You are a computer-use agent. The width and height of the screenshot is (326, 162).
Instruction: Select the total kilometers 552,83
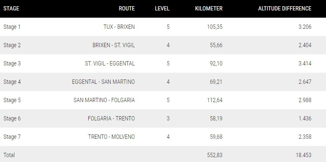click(x=215, y=155)
